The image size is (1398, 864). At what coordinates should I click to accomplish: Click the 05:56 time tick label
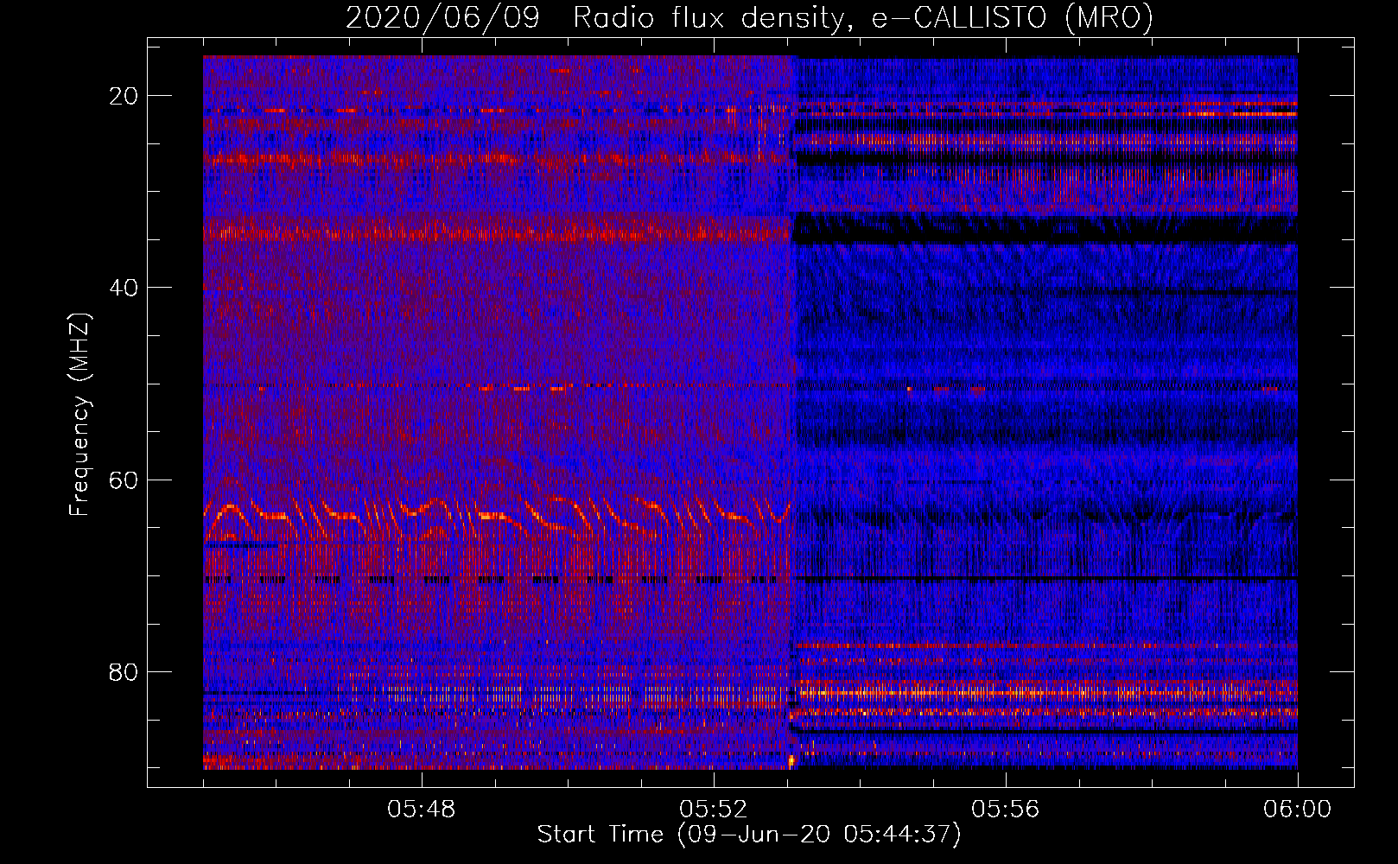pyautogui.click(x=1006, y=810)
